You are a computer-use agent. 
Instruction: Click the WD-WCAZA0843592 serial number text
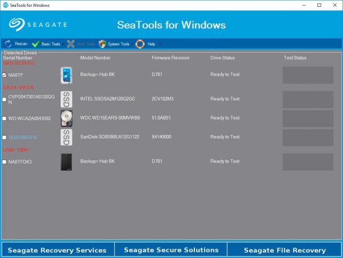click(29, 118)
